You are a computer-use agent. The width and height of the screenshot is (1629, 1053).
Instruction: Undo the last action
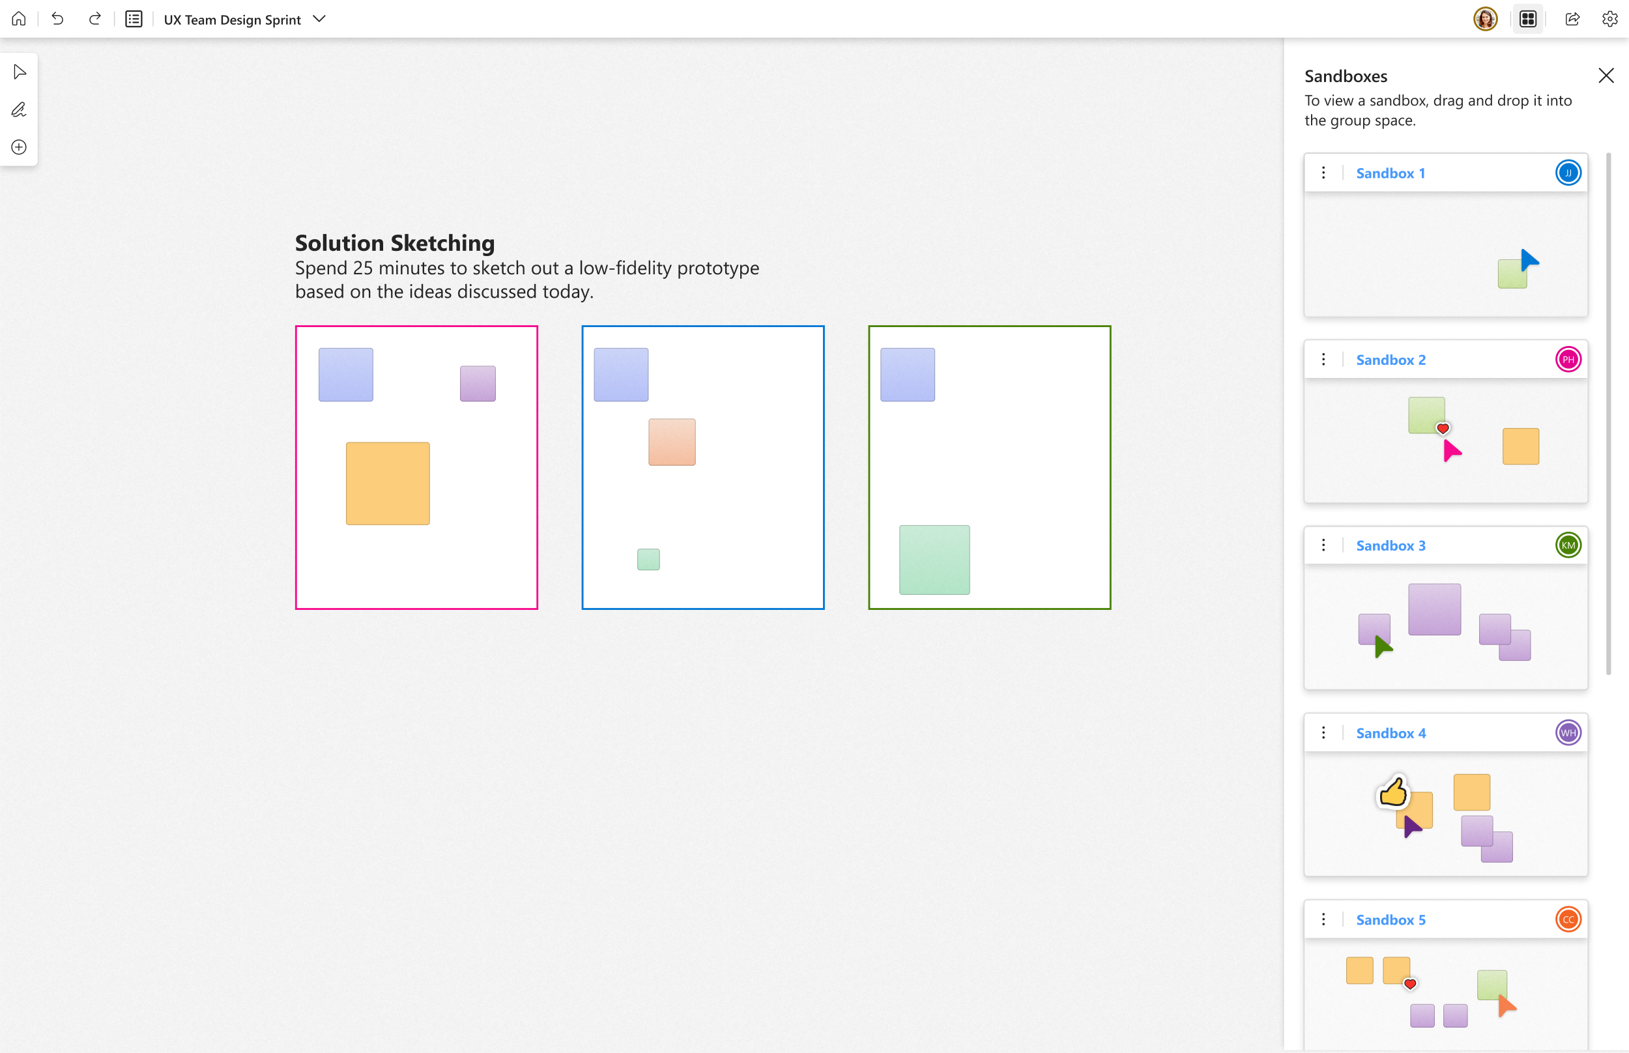[x=57, y=19]
